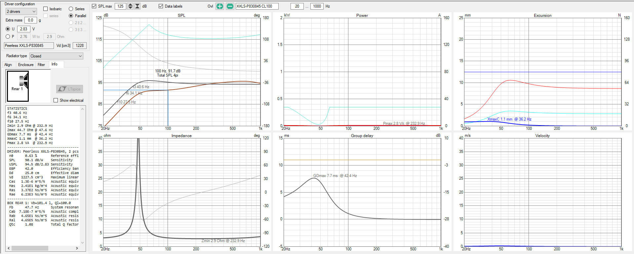Click the Rear 1 enclosure diagram thumbnail
Viewport: 634px width, 254px height.
(18, 86)
